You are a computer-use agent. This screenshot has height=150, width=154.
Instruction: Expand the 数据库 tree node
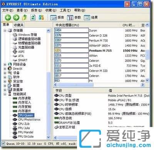5,90
